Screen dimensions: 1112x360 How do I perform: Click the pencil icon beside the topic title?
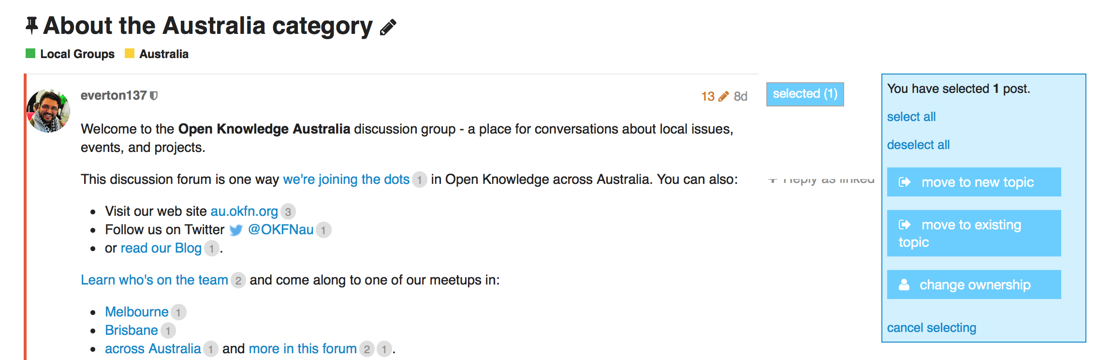[388, 27]
